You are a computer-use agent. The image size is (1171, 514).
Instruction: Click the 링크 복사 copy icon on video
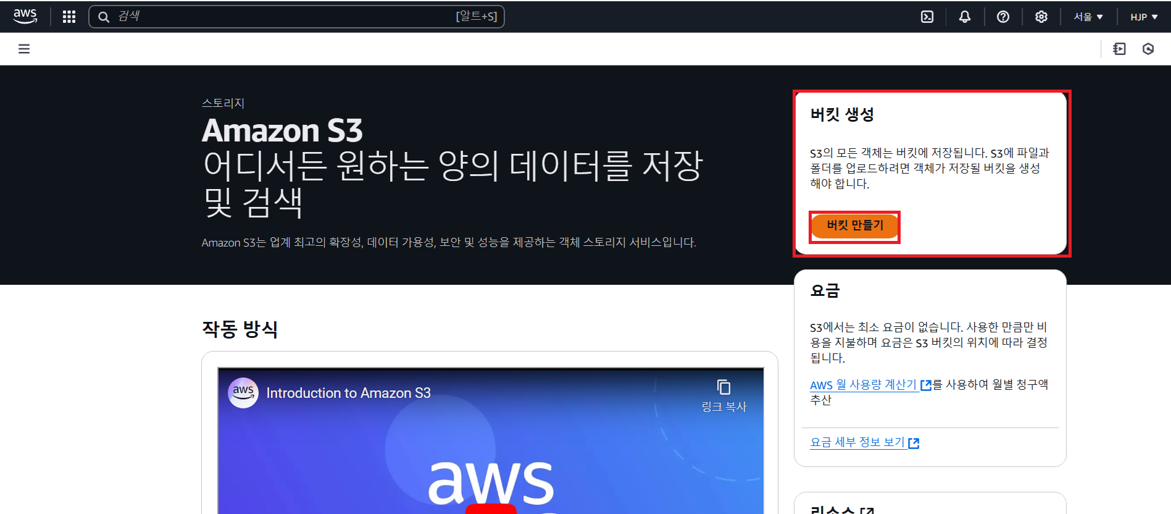pos(724,387)
